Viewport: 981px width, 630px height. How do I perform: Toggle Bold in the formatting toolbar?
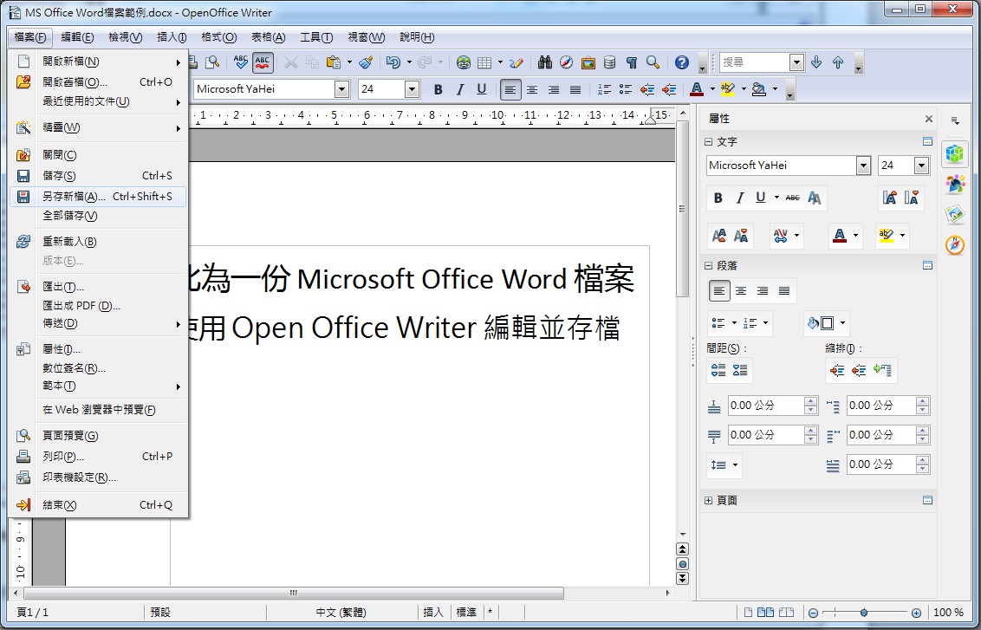coord(438,89)
